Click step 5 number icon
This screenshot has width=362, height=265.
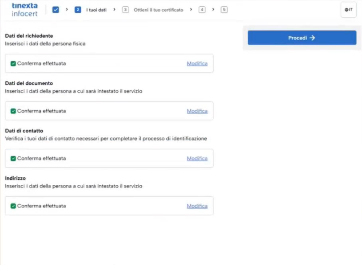point(224,10)
